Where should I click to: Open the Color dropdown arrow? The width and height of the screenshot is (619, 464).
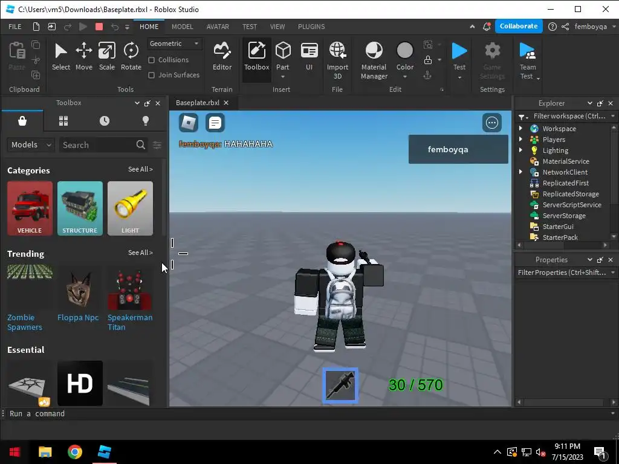(405, 77)
